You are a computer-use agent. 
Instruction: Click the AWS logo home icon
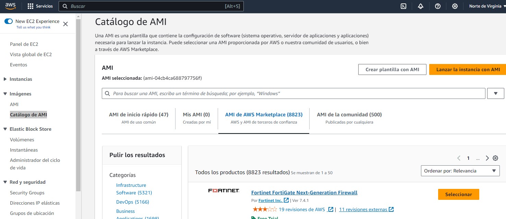[x=11, y=6]
